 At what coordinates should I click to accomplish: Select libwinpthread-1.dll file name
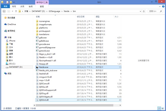pos(47,61)
